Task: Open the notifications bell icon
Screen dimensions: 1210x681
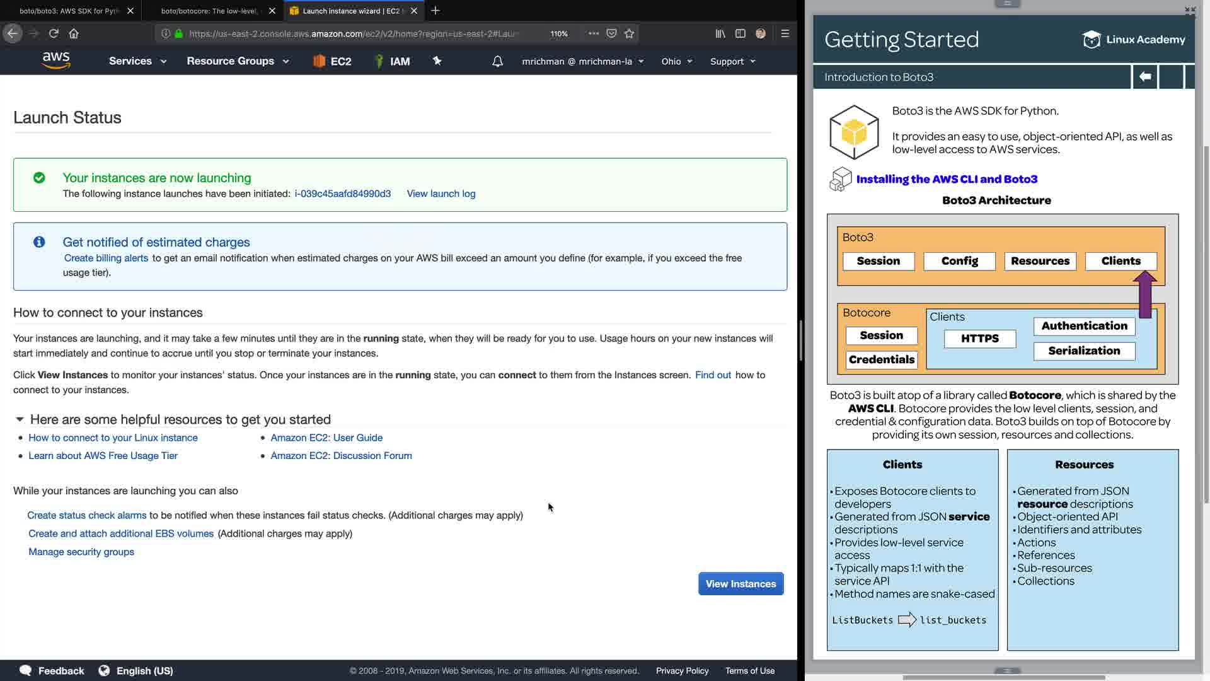Action: (497, 61)
